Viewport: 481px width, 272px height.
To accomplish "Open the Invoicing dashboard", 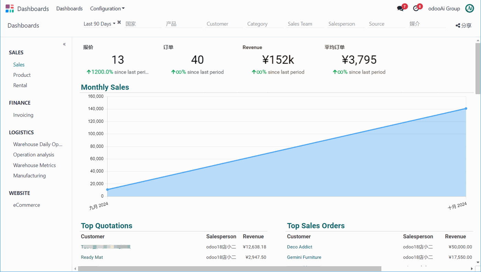I will click(x=23, y=115).
